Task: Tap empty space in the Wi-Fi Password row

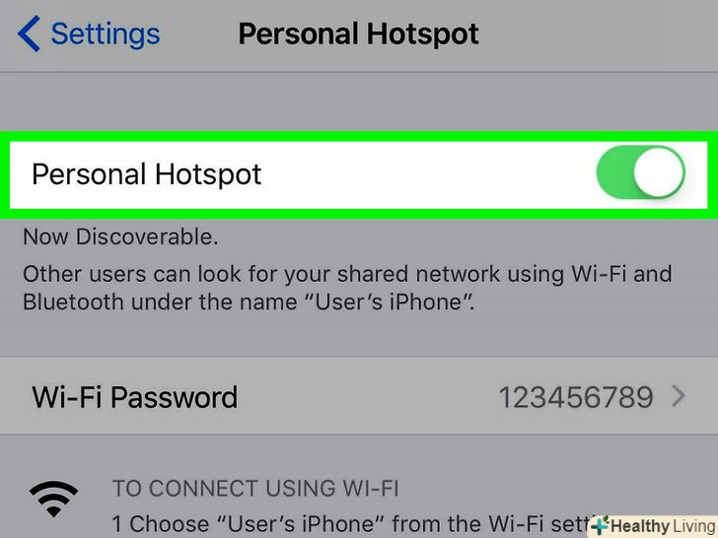Action: 366,396
